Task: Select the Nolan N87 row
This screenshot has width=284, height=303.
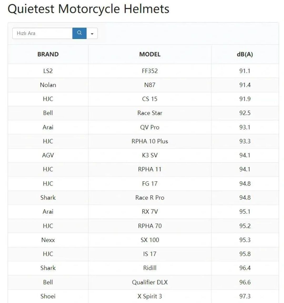Action: click(143, 85)
